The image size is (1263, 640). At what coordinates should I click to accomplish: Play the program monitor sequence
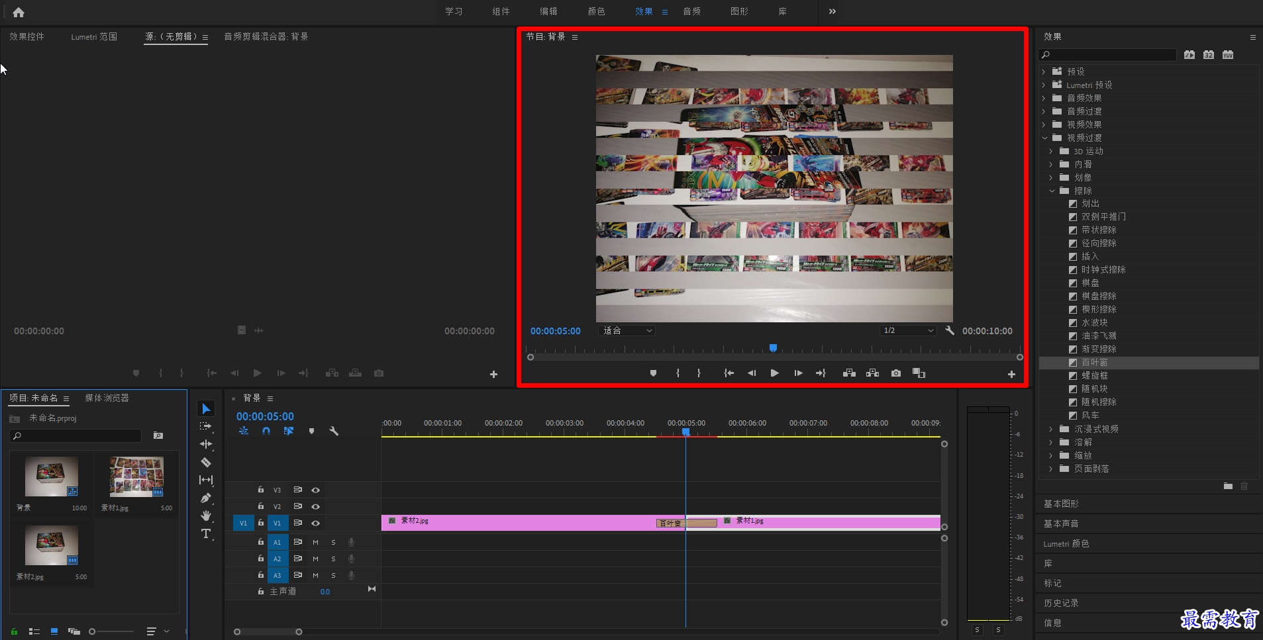coord(774,373)
